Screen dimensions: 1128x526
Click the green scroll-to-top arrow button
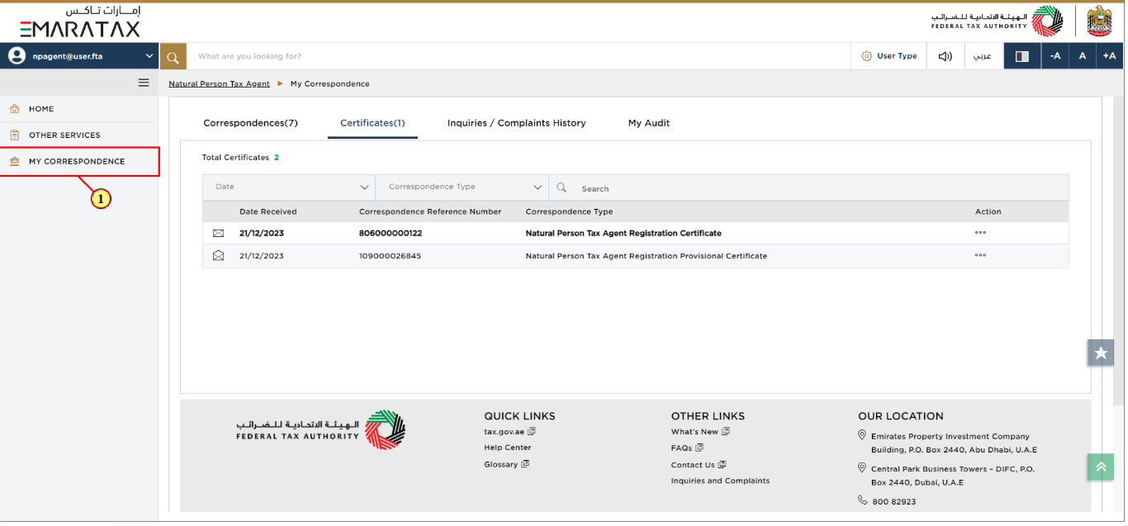pos(1101,467)
